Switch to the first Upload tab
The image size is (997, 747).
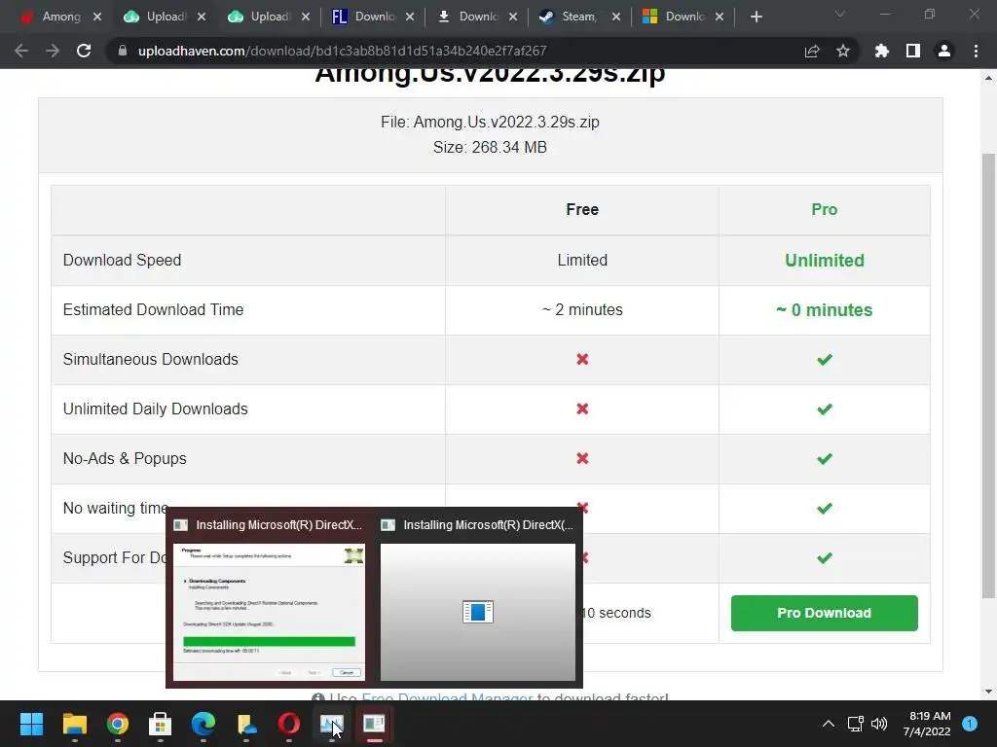point(156,17)
